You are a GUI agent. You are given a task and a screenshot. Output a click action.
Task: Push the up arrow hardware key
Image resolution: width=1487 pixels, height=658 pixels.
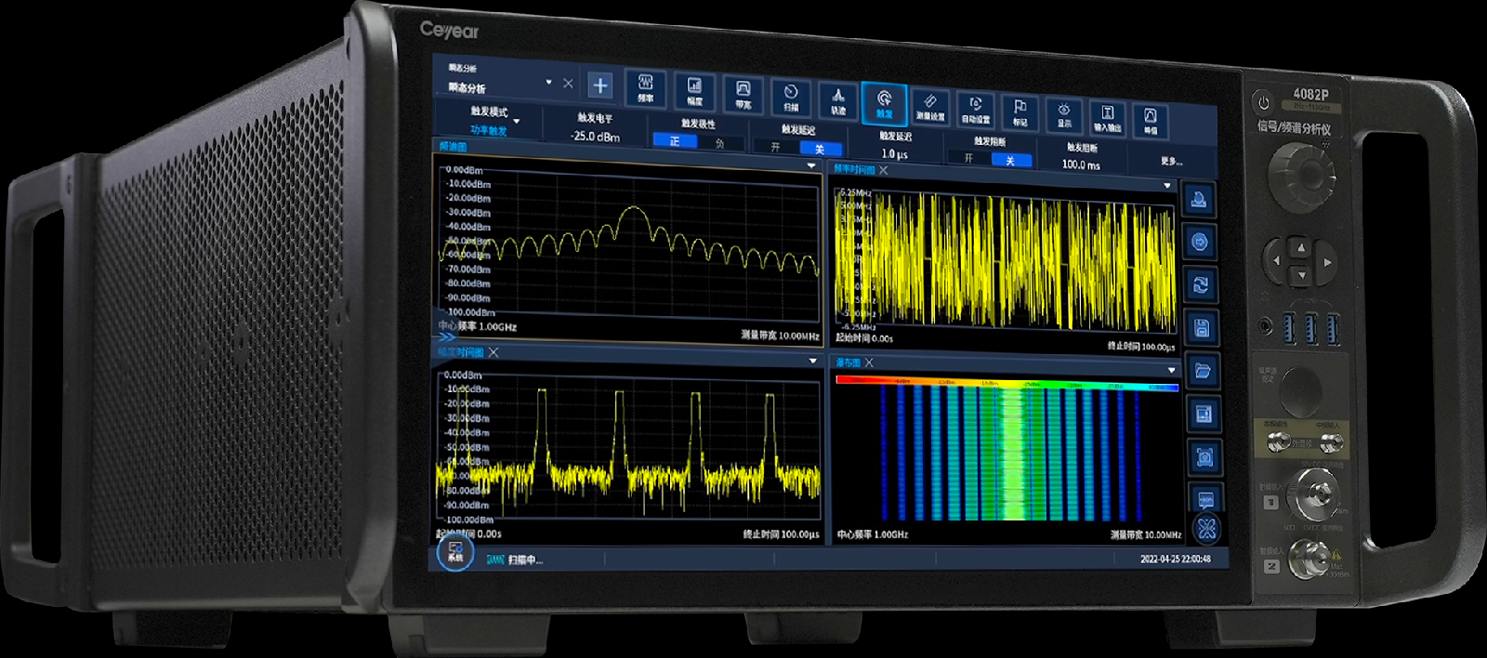point(1300,247)
